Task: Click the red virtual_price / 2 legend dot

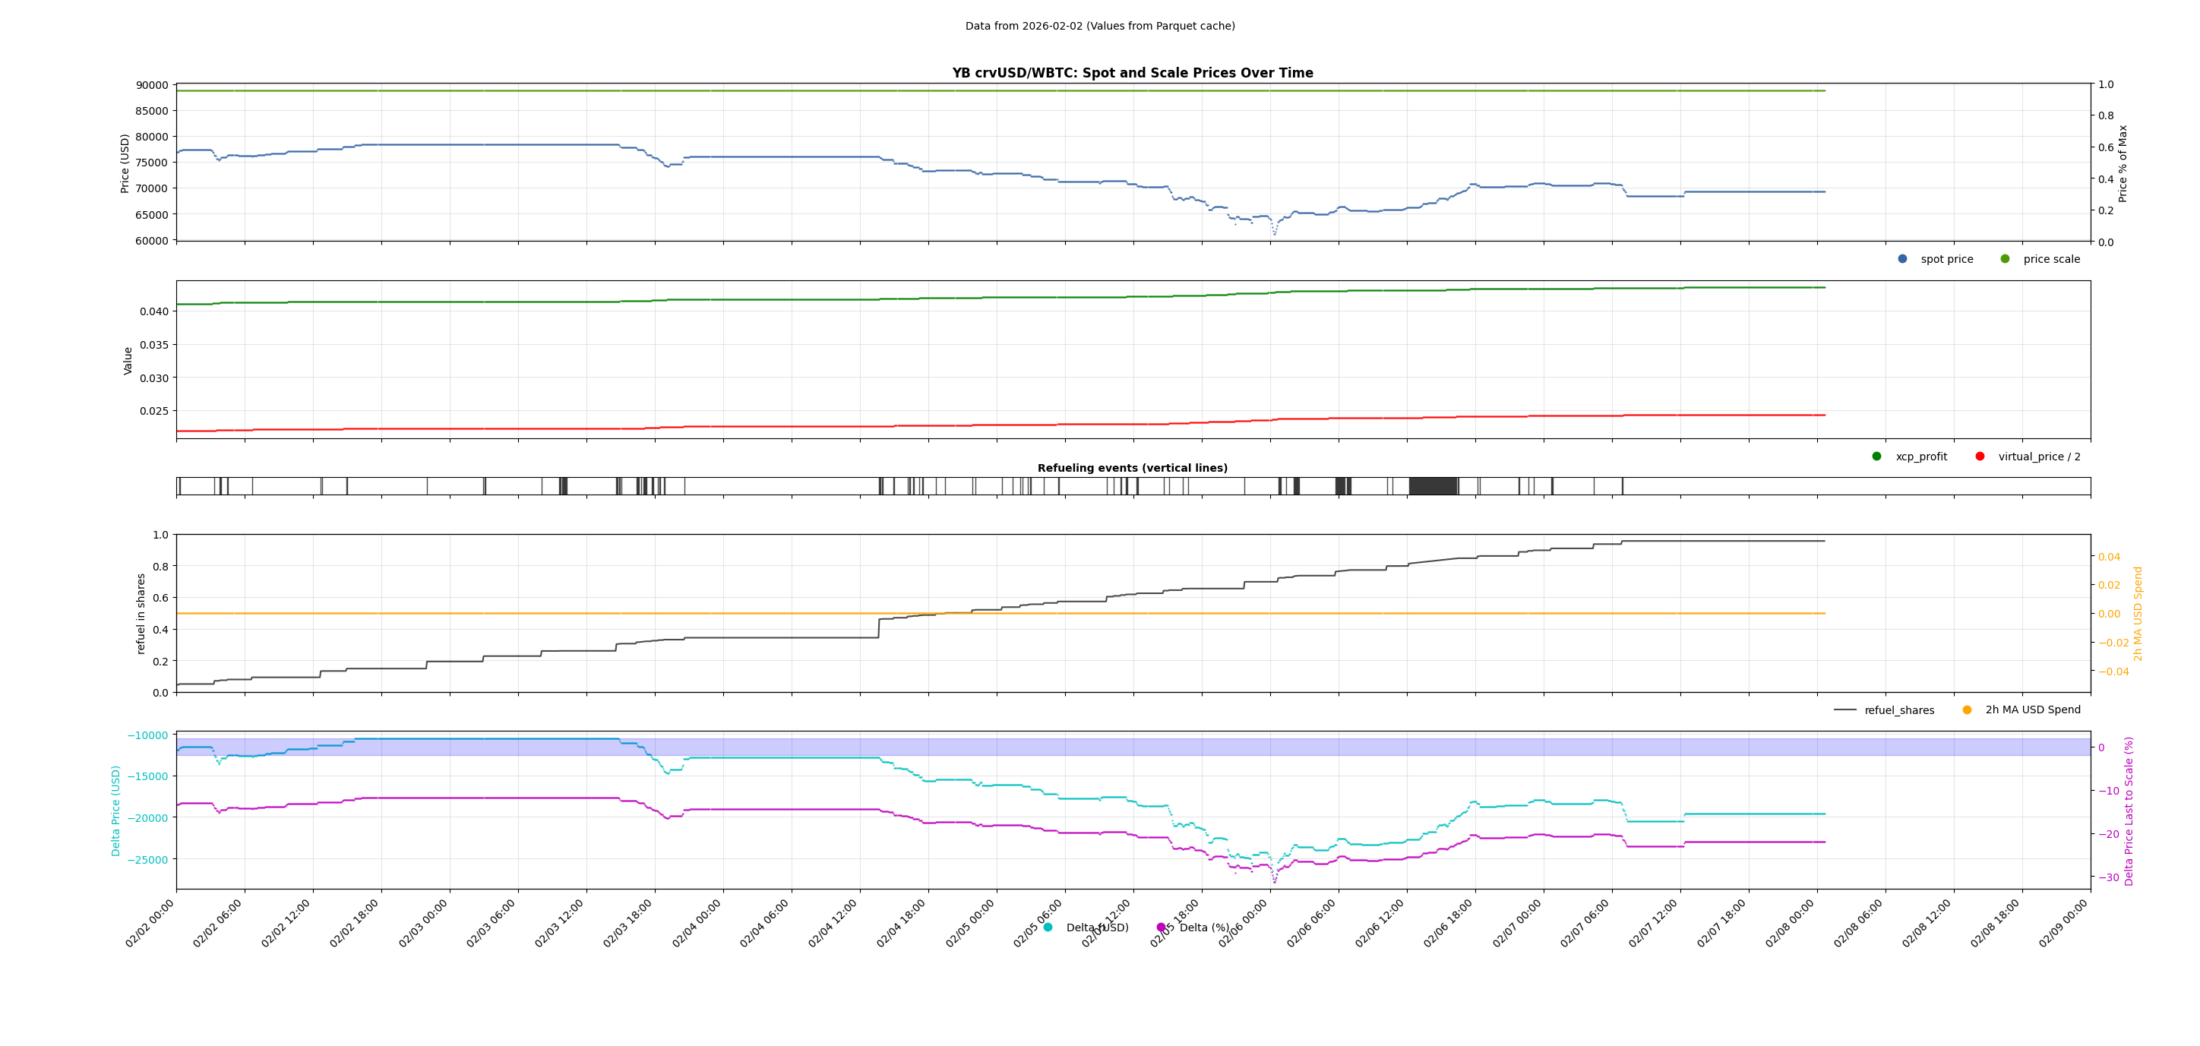Action: click(1980, 456)
